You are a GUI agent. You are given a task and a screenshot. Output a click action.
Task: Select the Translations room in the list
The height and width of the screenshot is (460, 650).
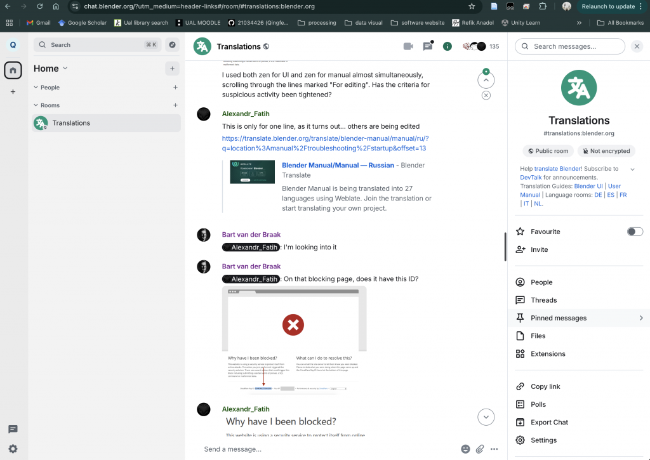[106, 123]
